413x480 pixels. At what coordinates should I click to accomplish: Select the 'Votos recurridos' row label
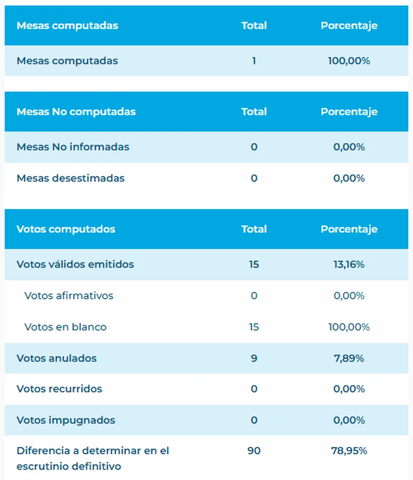pos(59,389)
